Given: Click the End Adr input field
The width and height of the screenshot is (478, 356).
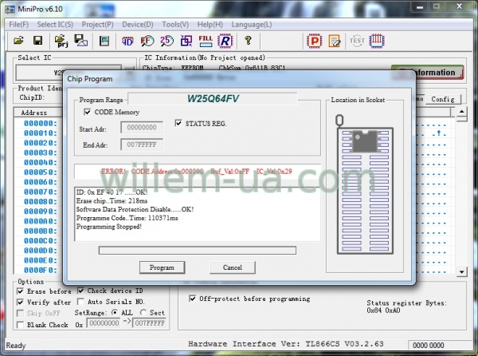Looking at the screenshot, I should click(x=142, y=144).
